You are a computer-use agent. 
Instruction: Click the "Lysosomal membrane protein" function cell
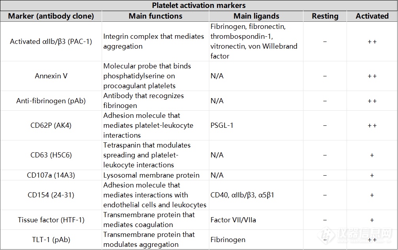point(152,175)
